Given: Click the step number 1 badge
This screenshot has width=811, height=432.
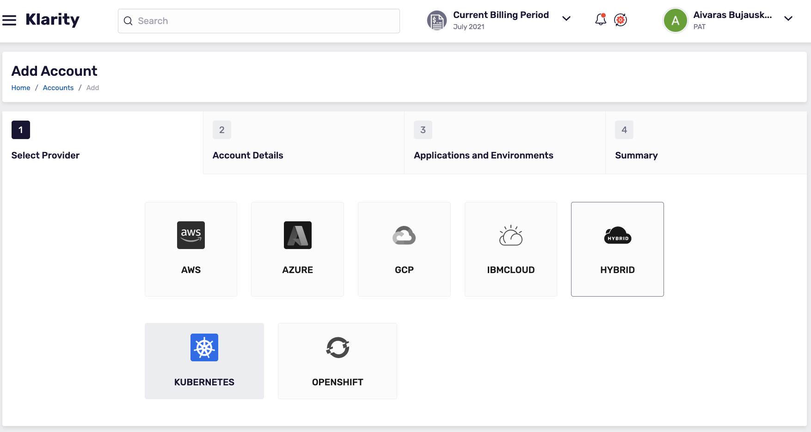Looking at the screenshot, I should (x=21, y=130).
